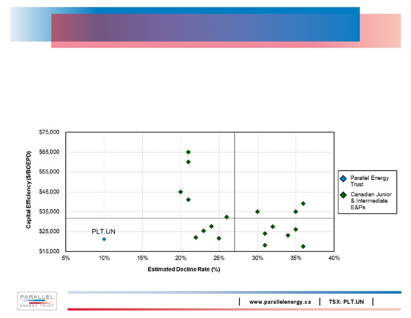Click the Estimated Decline Rate (%) axis title
Viewport: 411px width, 318px height.
click(x=184, y=269)
